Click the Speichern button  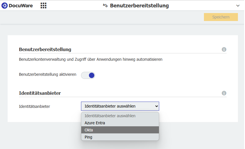point(221,17)
